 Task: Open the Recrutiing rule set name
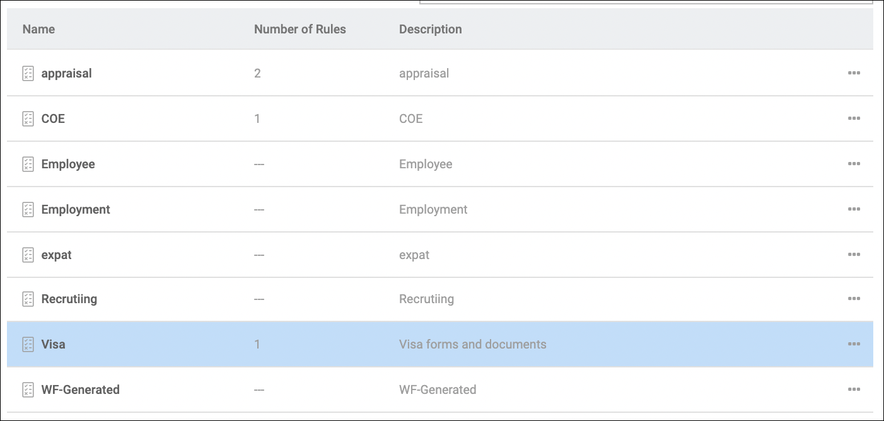(69, 299)
